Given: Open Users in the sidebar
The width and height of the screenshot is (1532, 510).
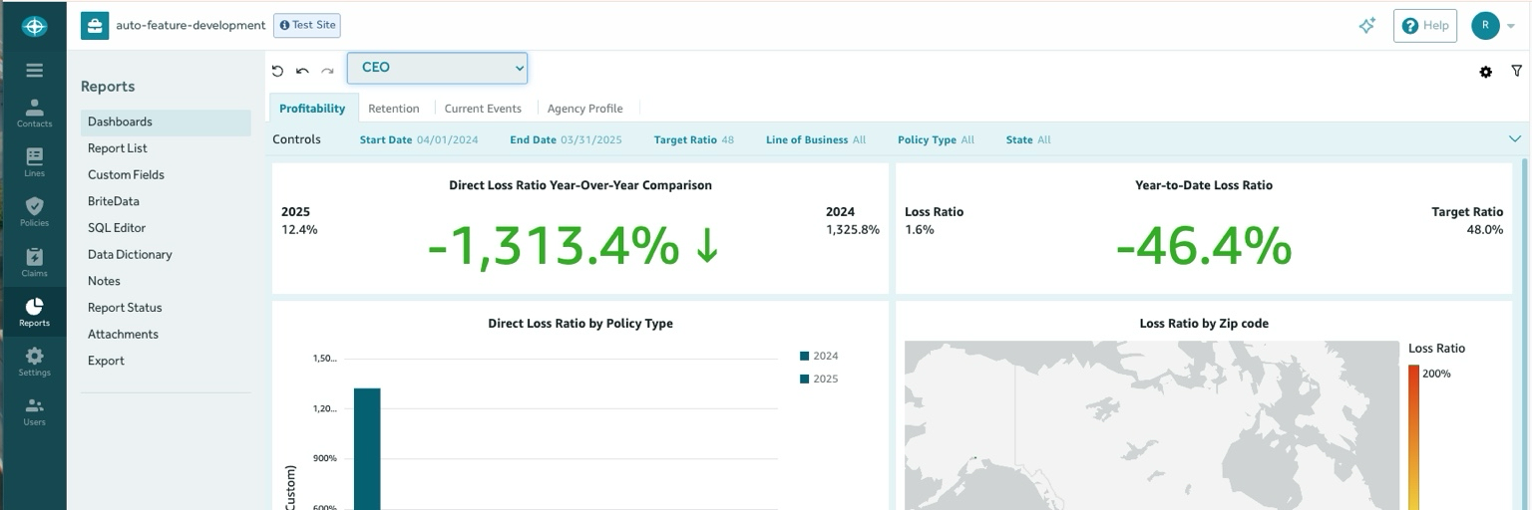Looking at the screenshot, I should tap(34, 411).
